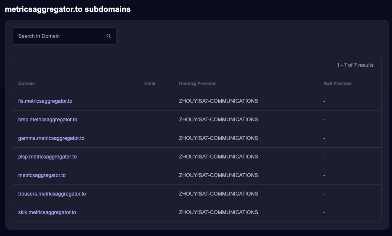Image resolution: width=392 pixels, height=236 pixels.
Task: Click the Mail Provider dash for gamma subdomain
Action: pyautogui.click(x=324, y=138)
